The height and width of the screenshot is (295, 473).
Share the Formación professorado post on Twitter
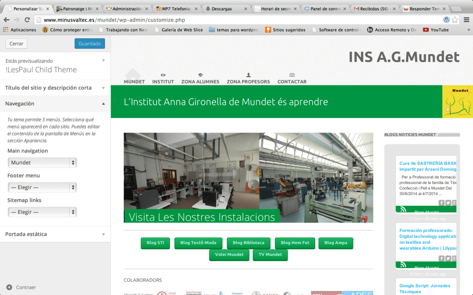pyautogui.click(x=448, y=258)
